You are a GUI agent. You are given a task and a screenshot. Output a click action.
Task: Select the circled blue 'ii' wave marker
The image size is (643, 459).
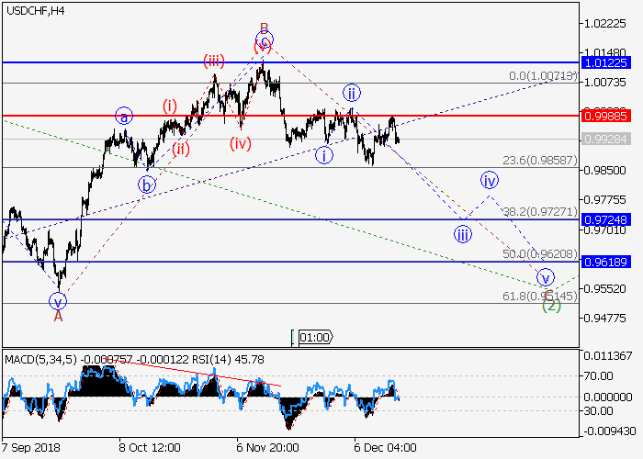351,91
